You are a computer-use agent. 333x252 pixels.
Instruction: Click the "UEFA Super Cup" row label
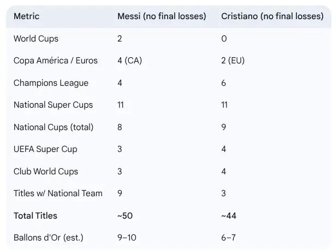[45, 149]
